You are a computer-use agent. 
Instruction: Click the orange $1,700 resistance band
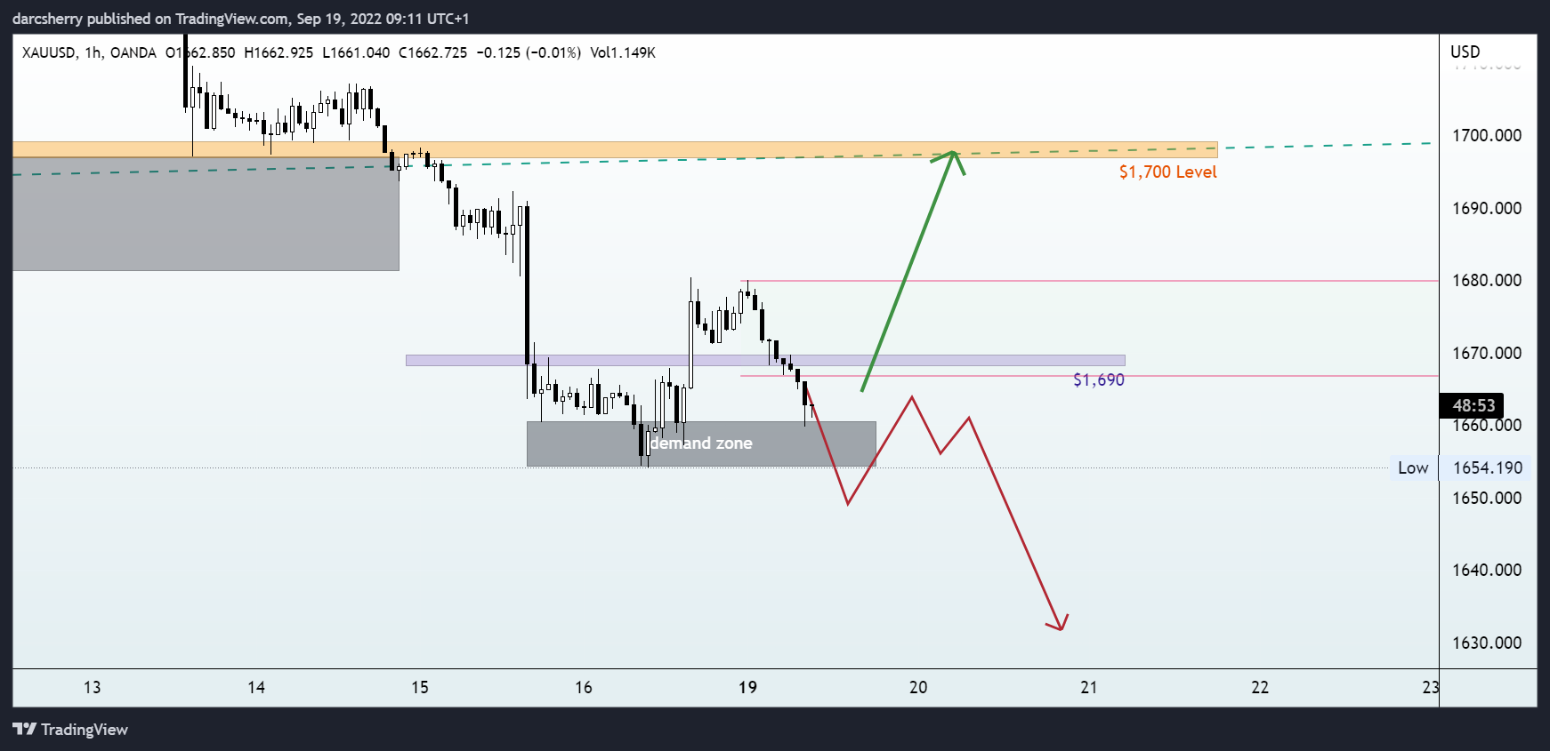[615, 149]
